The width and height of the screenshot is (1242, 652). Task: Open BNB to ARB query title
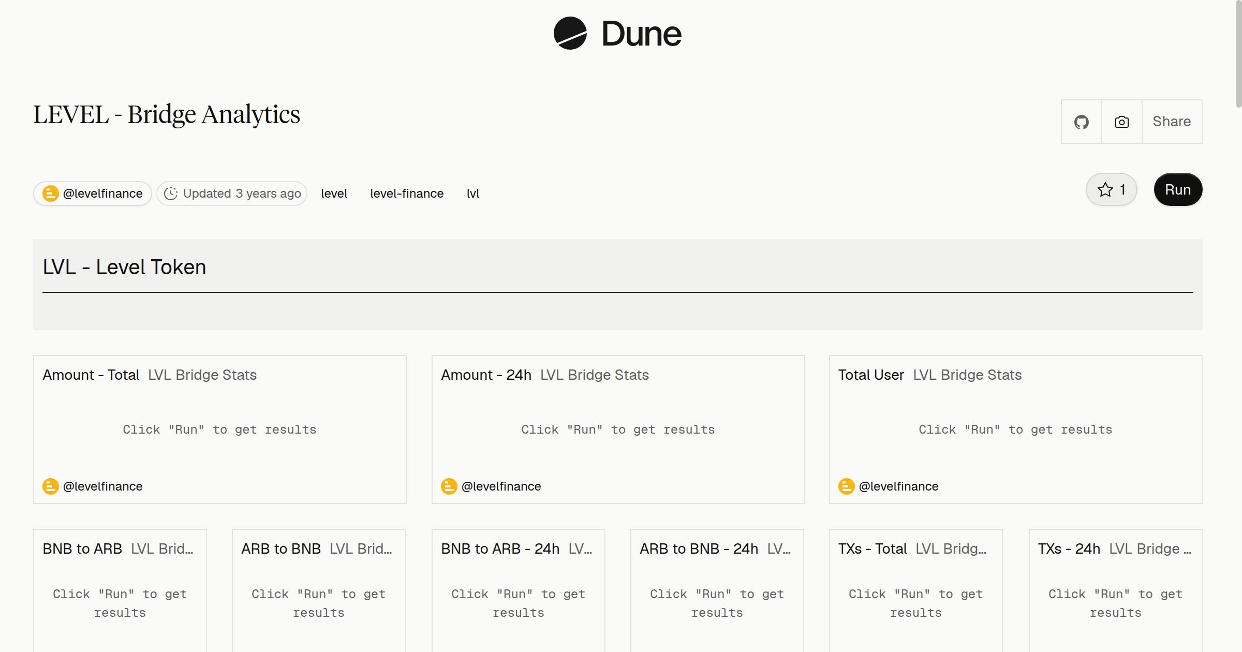tap(82, 549)
